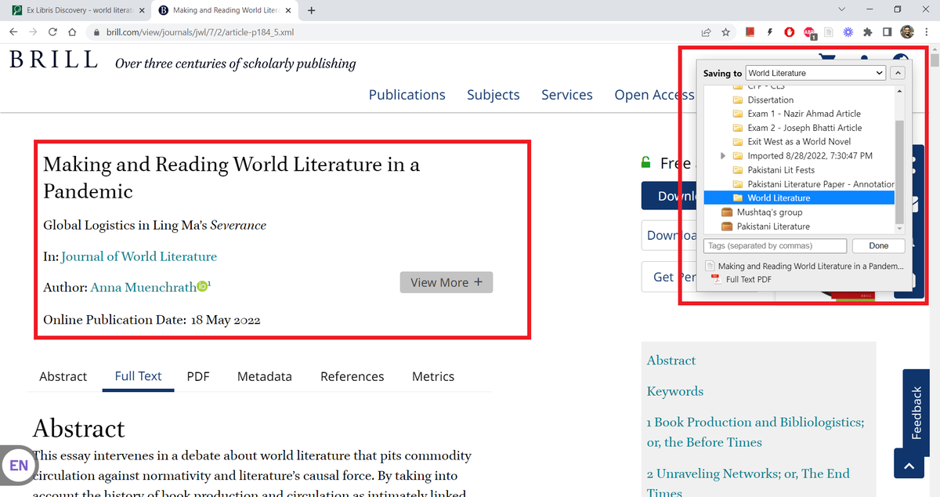Reload the Brill page
Screen dimensions: 940x497
click(x=52, y=32)
